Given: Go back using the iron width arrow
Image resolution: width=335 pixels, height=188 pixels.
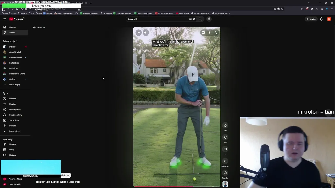Looking at the screenshot, I should click(x=34, y=27).
